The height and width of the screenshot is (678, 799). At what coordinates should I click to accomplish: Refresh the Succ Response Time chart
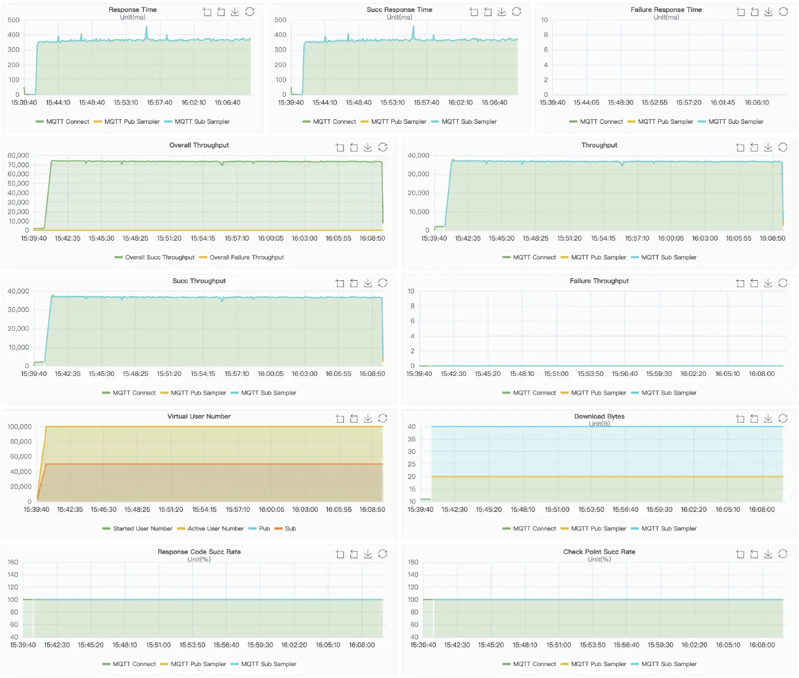(x=517, y=11)
